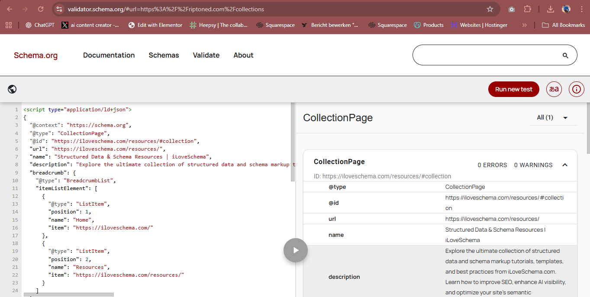Open the apps grid in bookmarks bar

[9, 25]
